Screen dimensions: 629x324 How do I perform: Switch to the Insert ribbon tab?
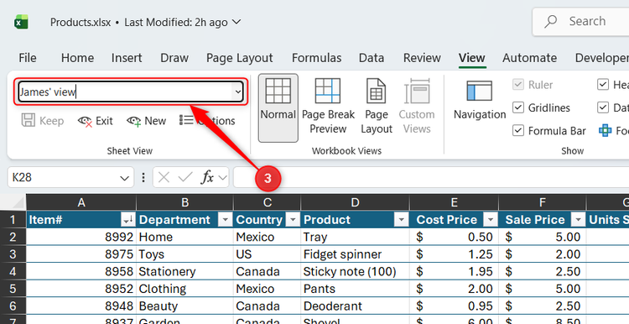[x=127, y=58]
